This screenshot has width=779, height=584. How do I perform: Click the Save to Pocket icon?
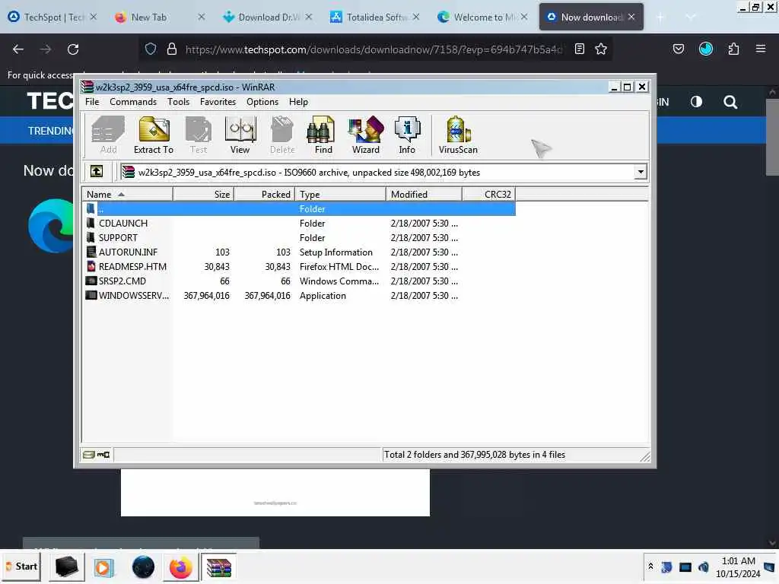click(x=678, y=49)
